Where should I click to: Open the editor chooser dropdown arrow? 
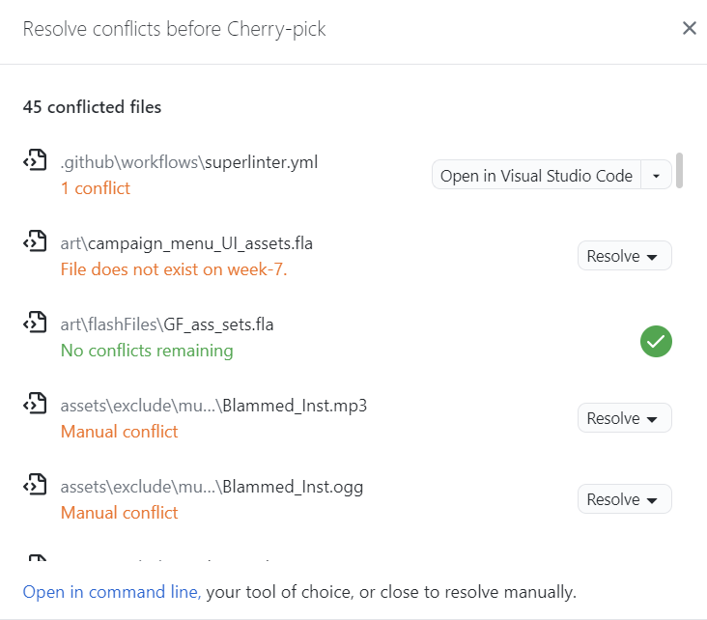pos(657,176)
